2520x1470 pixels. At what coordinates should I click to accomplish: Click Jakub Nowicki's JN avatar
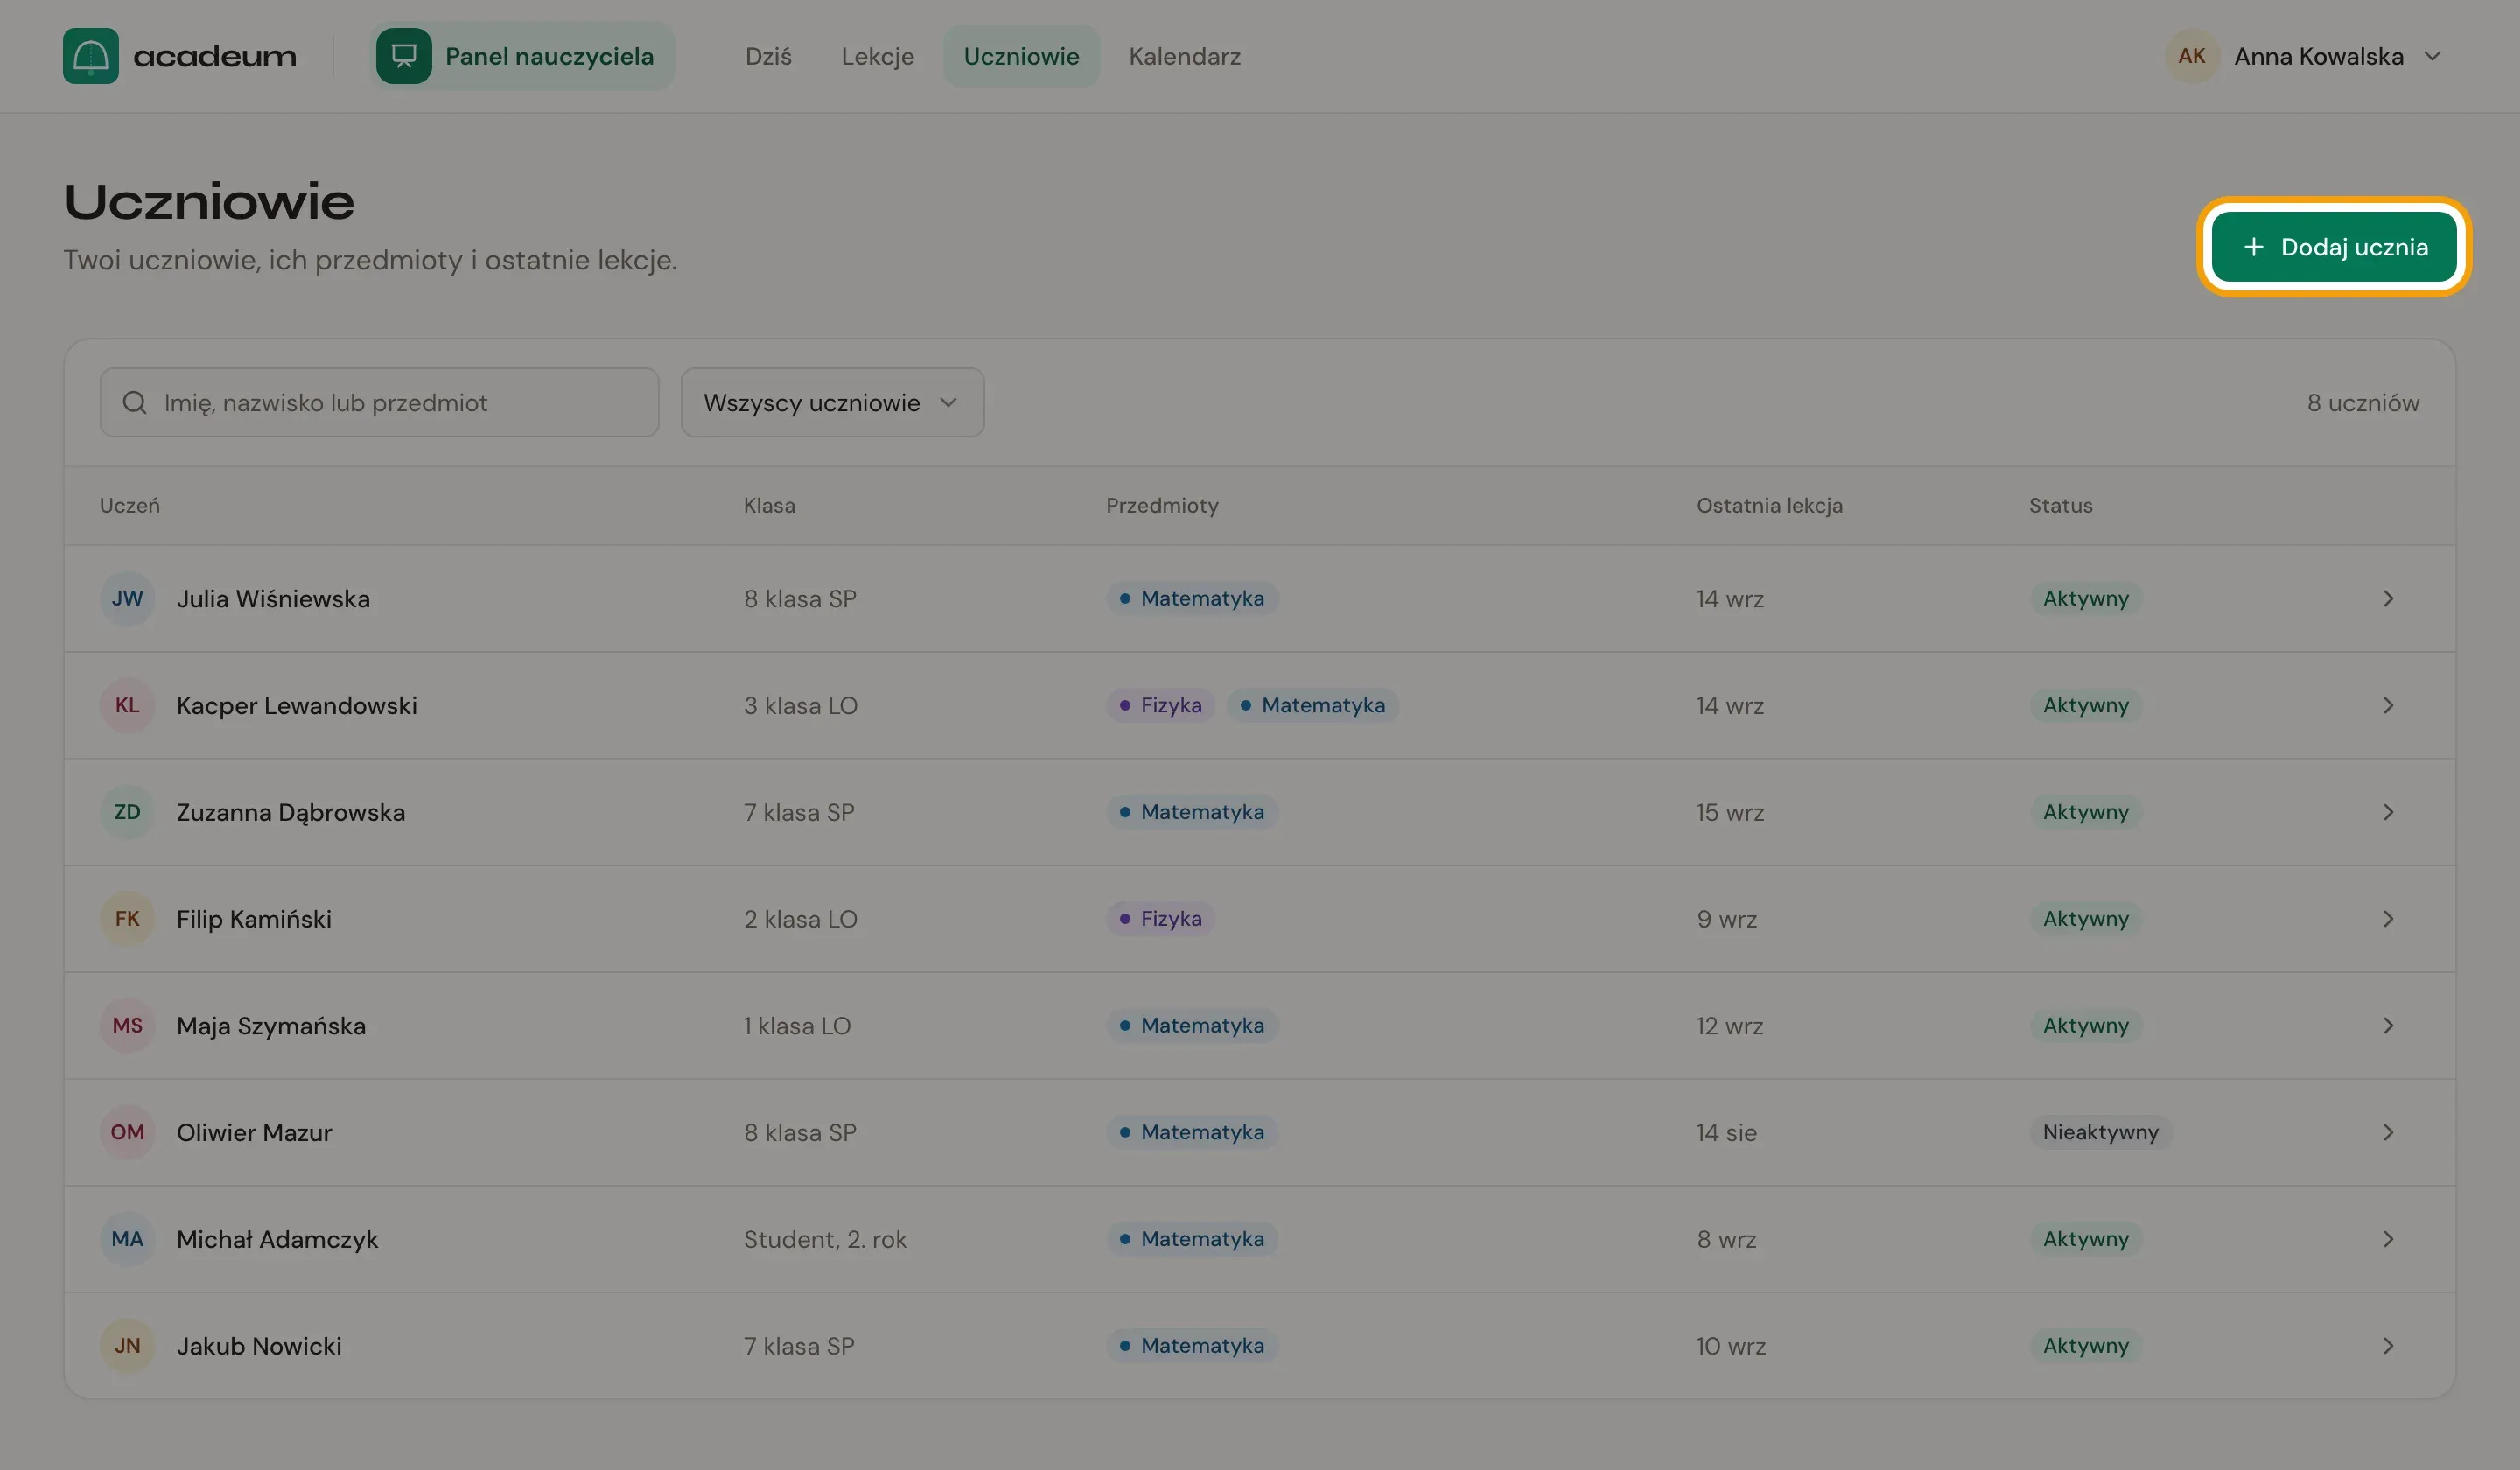click(127, 1345)
